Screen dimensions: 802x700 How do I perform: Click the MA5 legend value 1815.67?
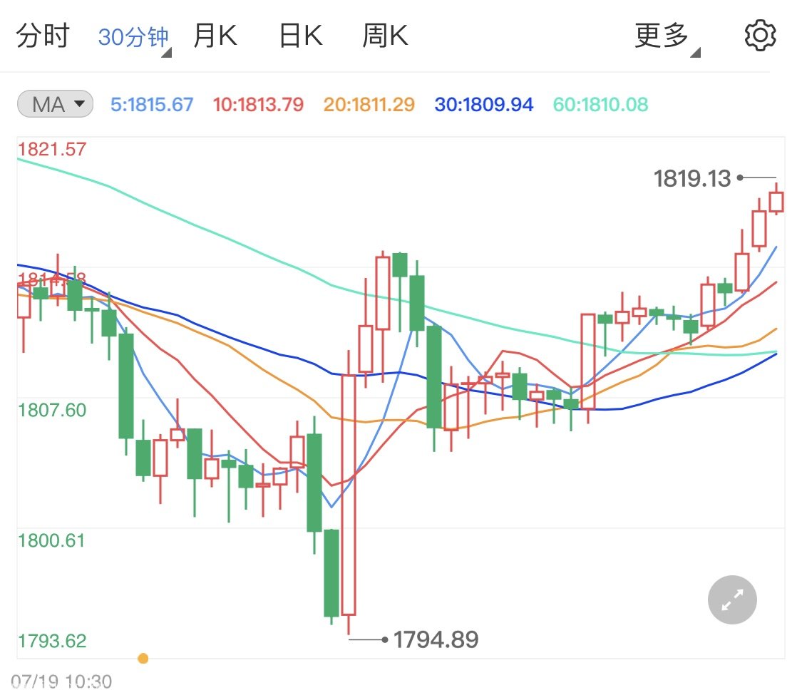(x=152, y=105)
